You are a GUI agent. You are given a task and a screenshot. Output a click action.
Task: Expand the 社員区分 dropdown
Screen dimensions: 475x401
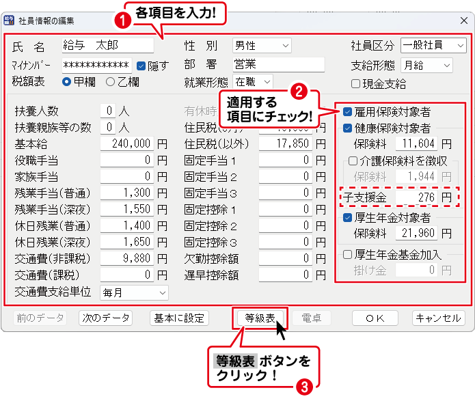click(x=432, y=46)
